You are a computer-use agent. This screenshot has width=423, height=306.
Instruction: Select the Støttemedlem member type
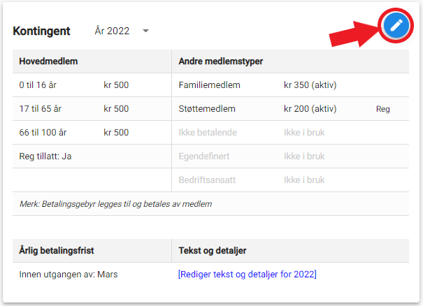(x=207, y=109)
